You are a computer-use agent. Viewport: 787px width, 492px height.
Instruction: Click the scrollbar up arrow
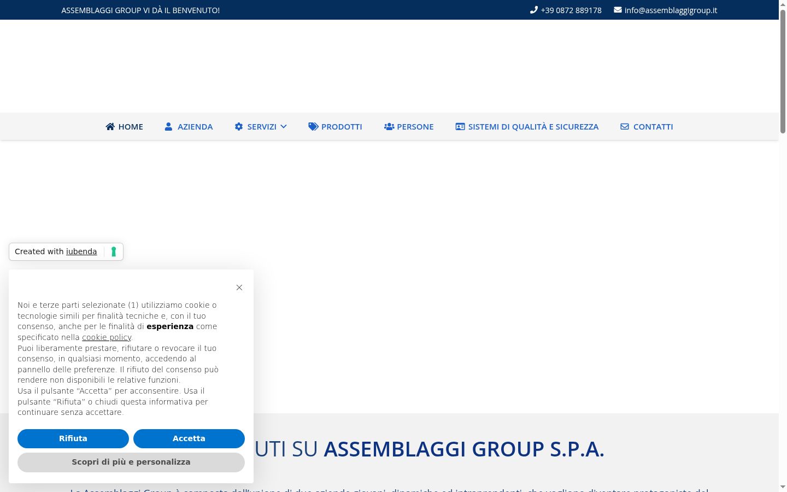(783, 4)
